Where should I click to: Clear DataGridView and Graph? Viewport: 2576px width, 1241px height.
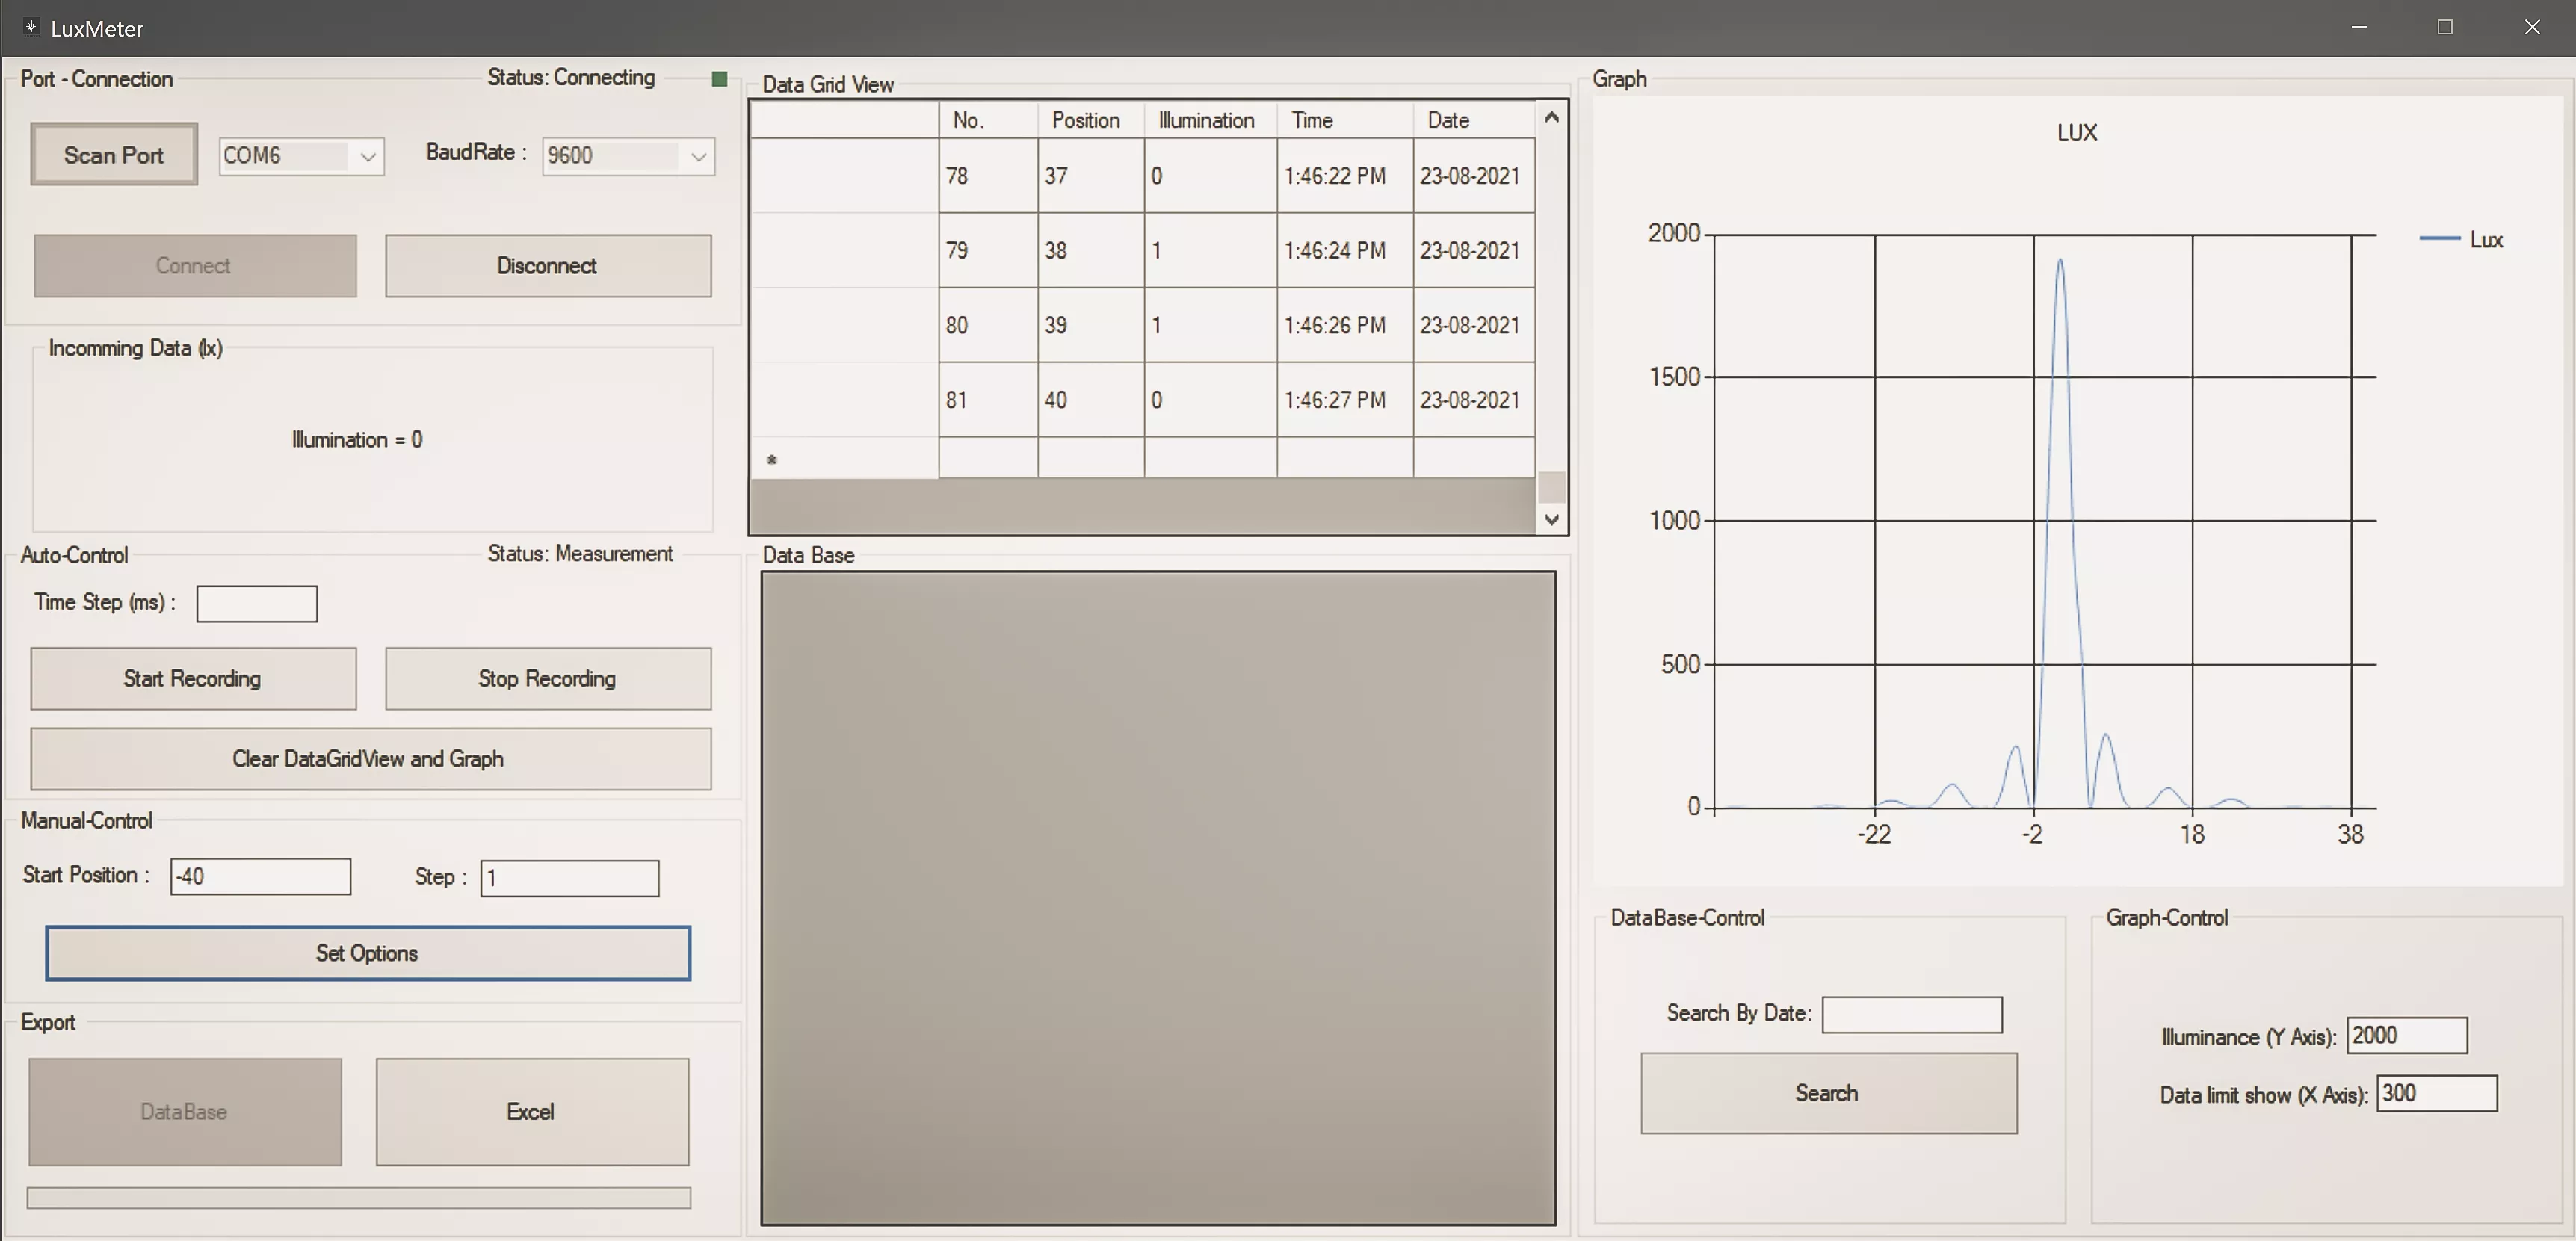tap(369, 759)
